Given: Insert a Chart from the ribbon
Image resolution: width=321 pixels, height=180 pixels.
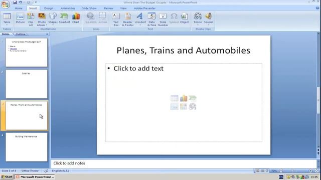Looking at the screenshot, I should [76, 18].
